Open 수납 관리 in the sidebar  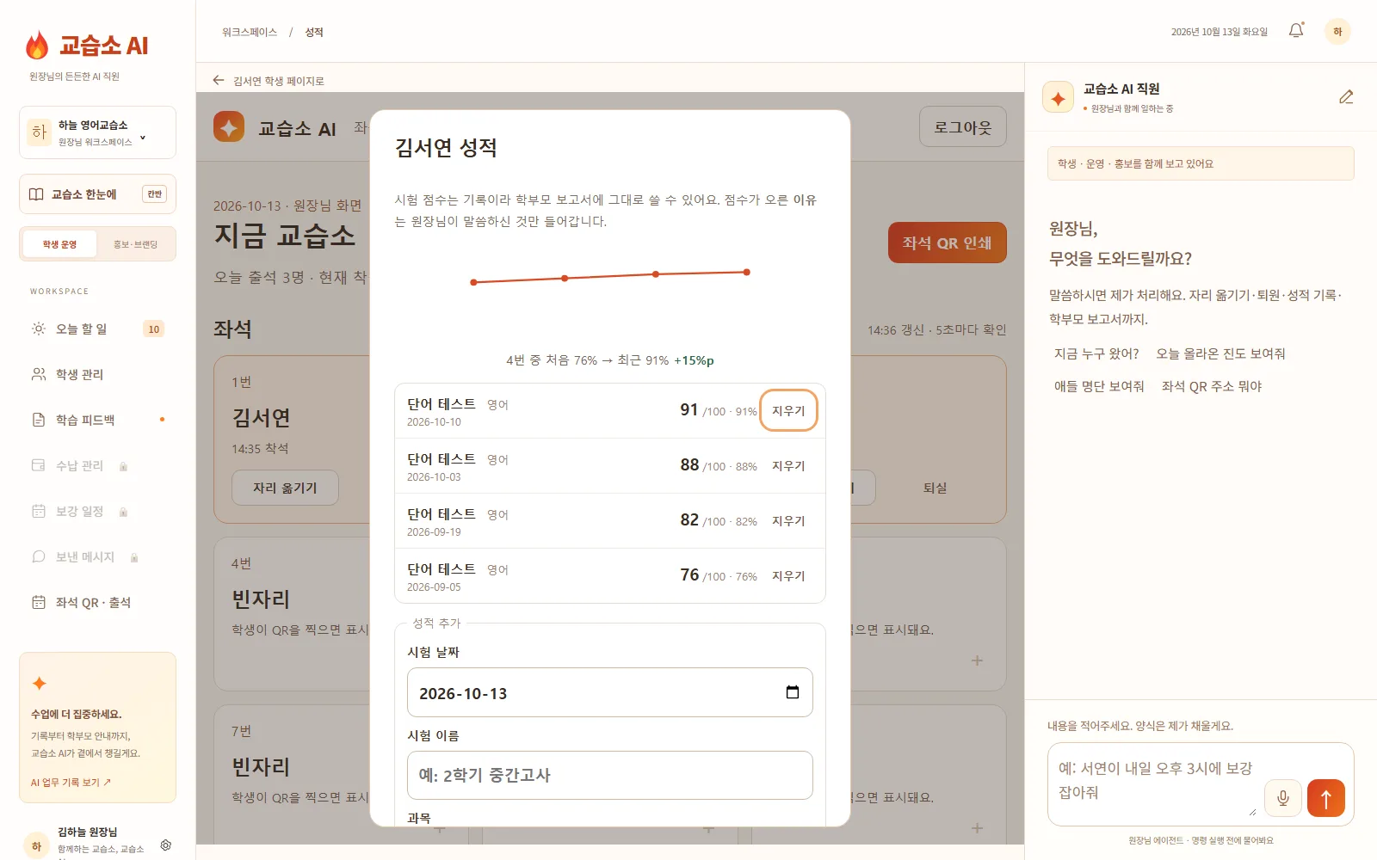97,465
